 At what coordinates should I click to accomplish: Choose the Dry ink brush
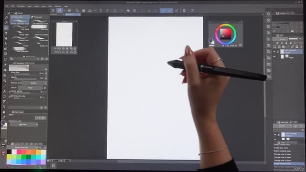[20, 44]
